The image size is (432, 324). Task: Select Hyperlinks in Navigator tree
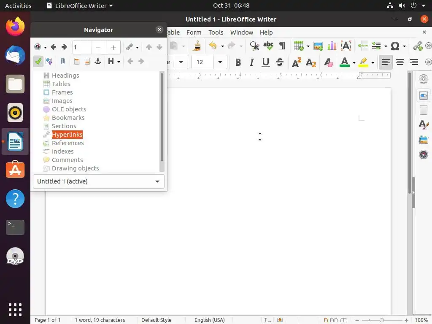(67, 135)
